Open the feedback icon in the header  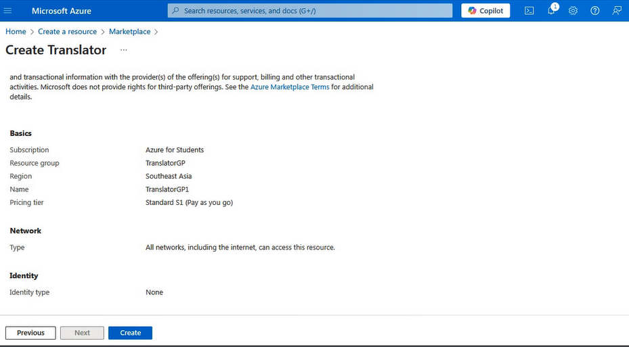(617, 11)
